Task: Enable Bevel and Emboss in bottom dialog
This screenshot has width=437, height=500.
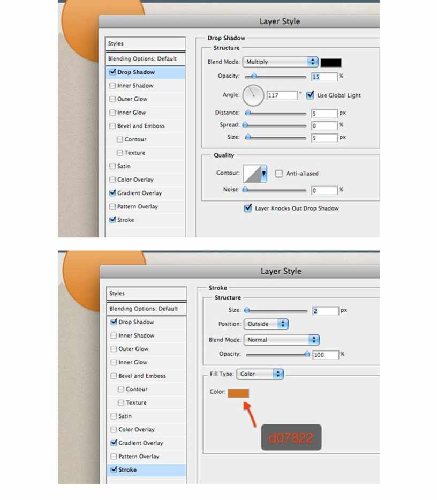Action: 114,376
